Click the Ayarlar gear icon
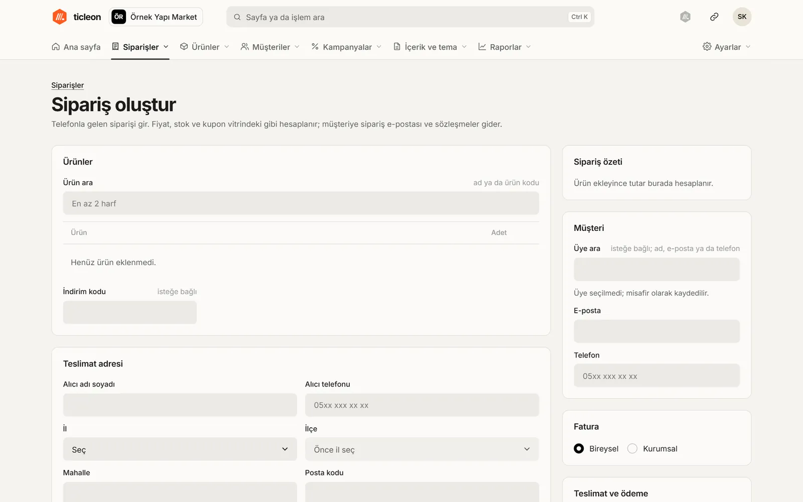803x502 pixels. click(707, 47)
